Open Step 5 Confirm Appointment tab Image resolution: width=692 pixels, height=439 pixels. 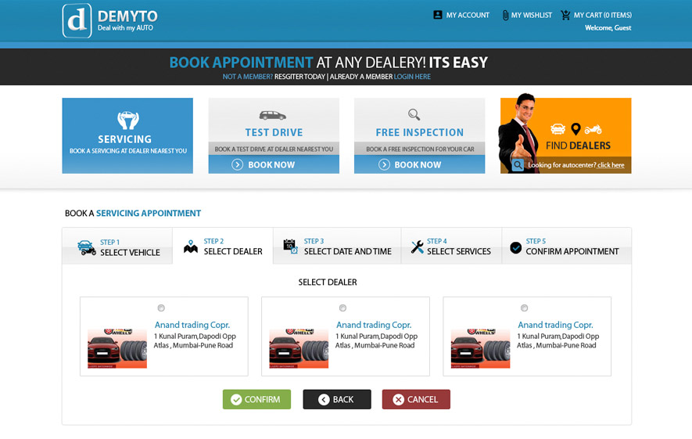pyautogui.click(x=565, y=247)
